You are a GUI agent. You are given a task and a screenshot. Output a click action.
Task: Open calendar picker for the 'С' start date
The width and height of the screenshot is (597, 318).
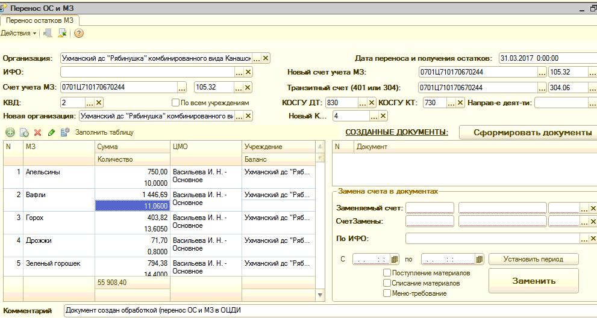point(395,259)
